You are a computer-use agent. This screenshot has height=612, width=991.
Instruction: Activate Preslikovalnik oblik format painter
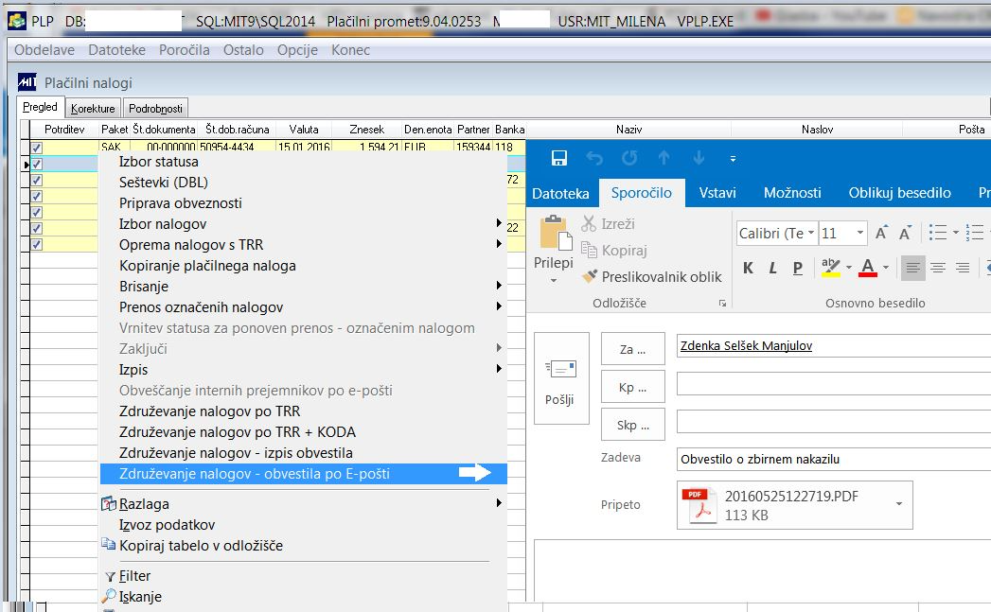point(652,276)
